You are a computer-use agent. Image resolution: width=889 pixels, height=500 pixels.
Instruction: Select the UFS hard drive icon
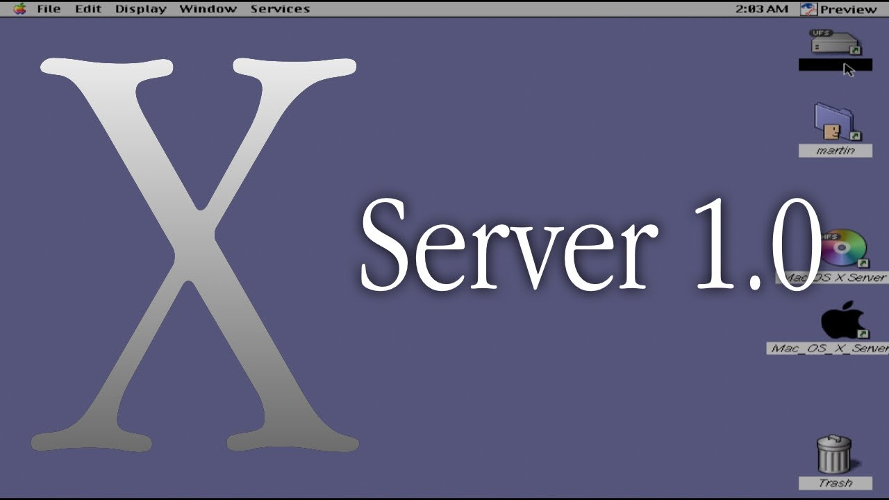click(836, 42)
